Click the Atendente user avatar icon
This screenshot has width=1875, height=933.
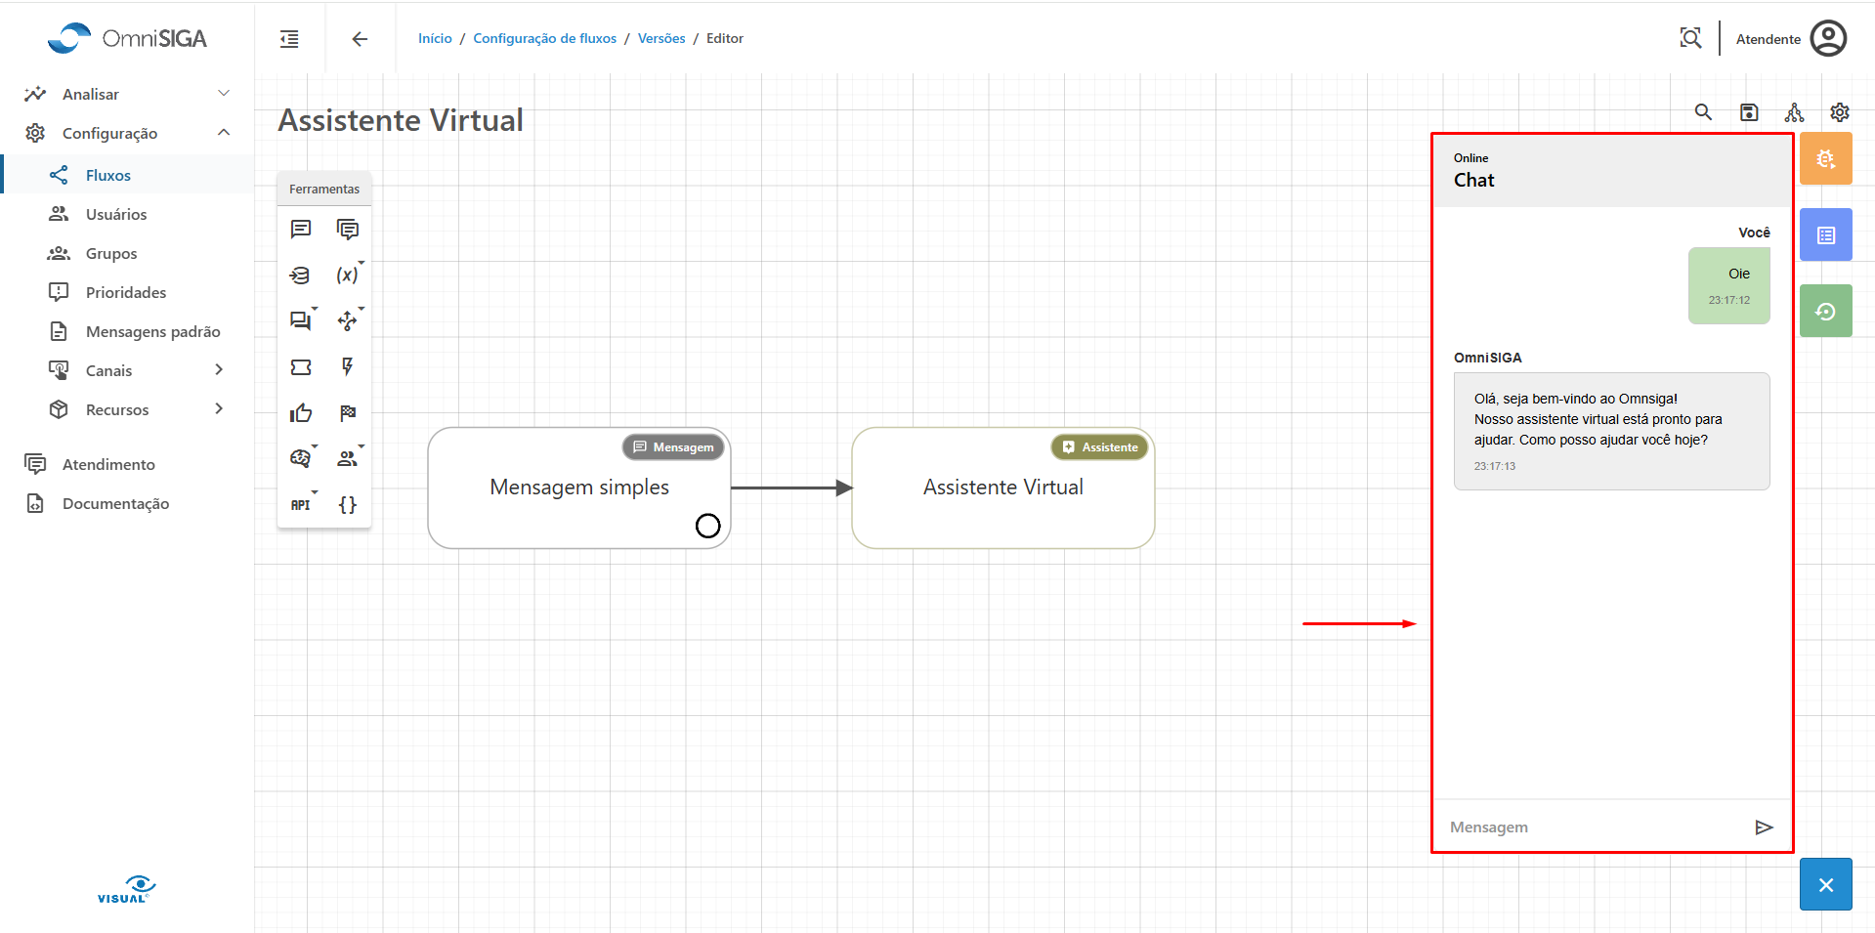[x=1828, y=39]
